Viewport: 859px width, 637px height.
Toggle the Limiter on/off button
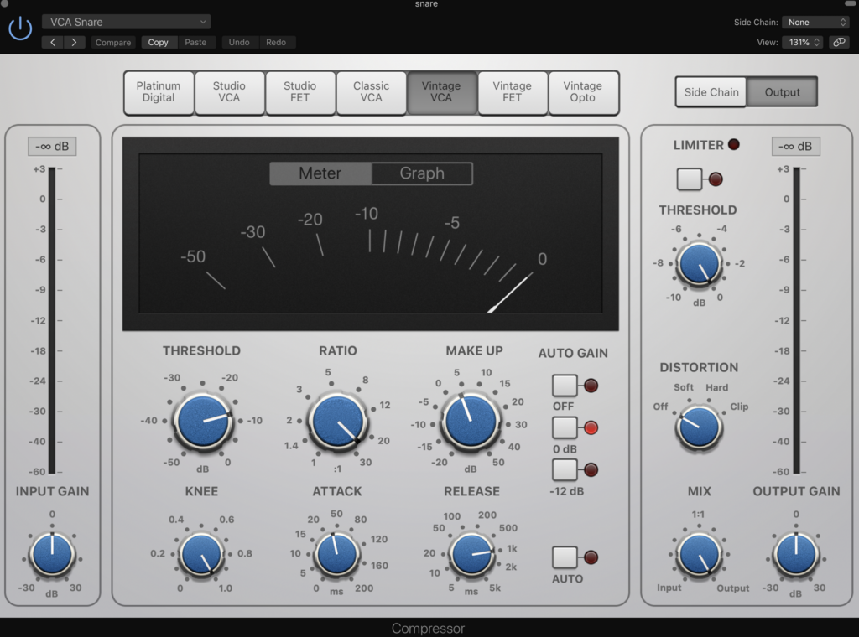click(x=690, y=179)
